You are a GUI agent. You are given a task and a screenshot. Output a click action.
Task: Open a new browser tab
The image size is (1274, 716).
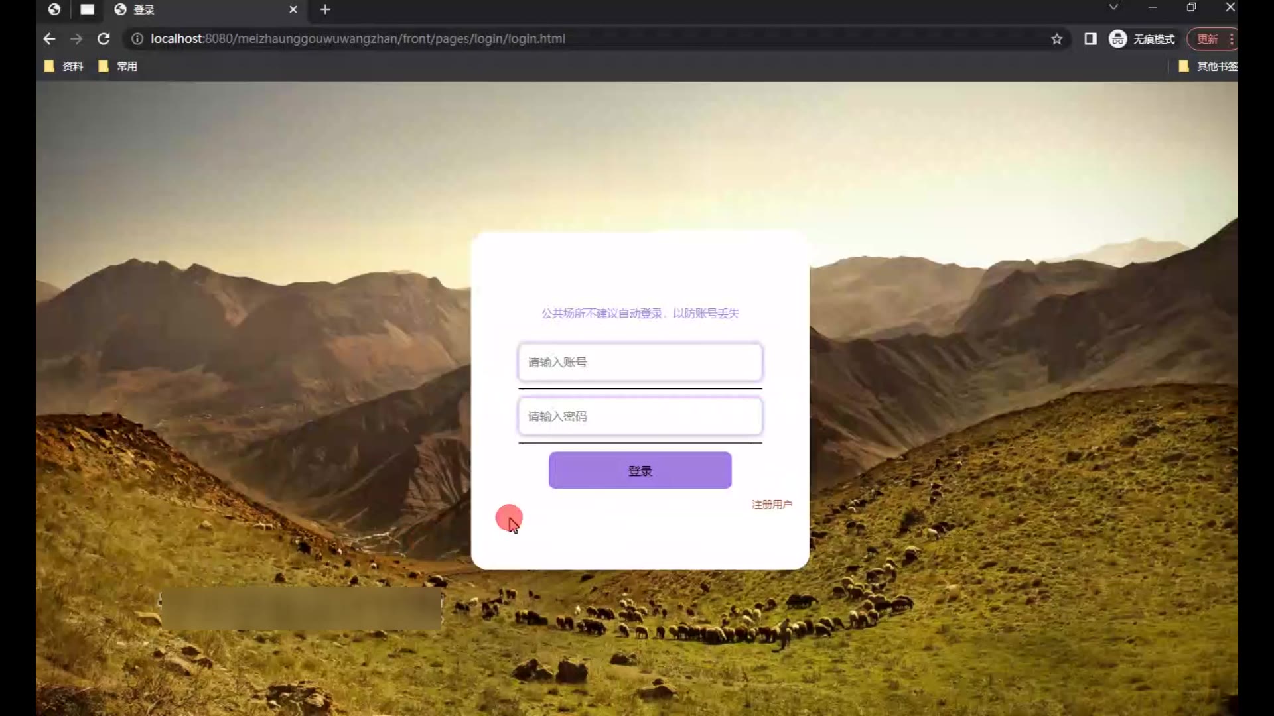click(x=325, y=9)
